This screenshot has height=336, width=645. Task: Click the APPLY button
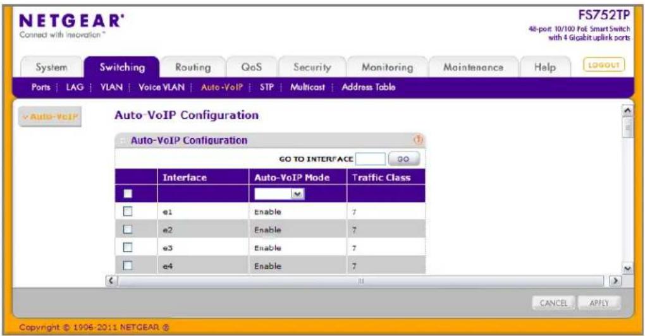[599, 303]
